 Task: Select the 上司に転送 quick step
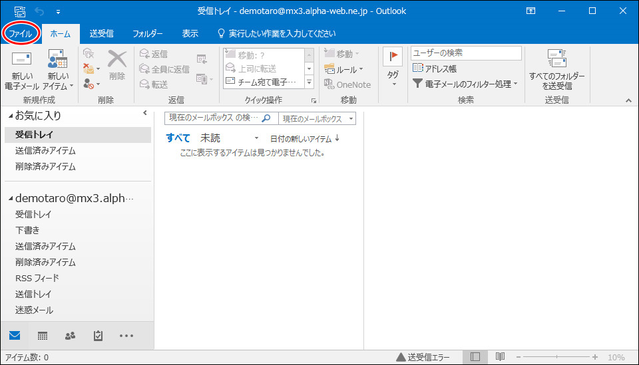tap(264, 68)
